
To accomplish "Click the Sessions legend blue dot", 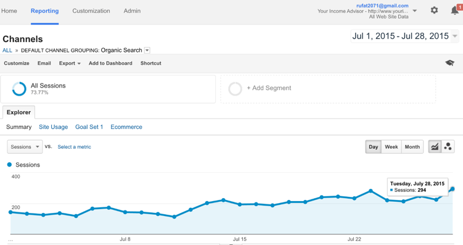I will click(9, 165).
